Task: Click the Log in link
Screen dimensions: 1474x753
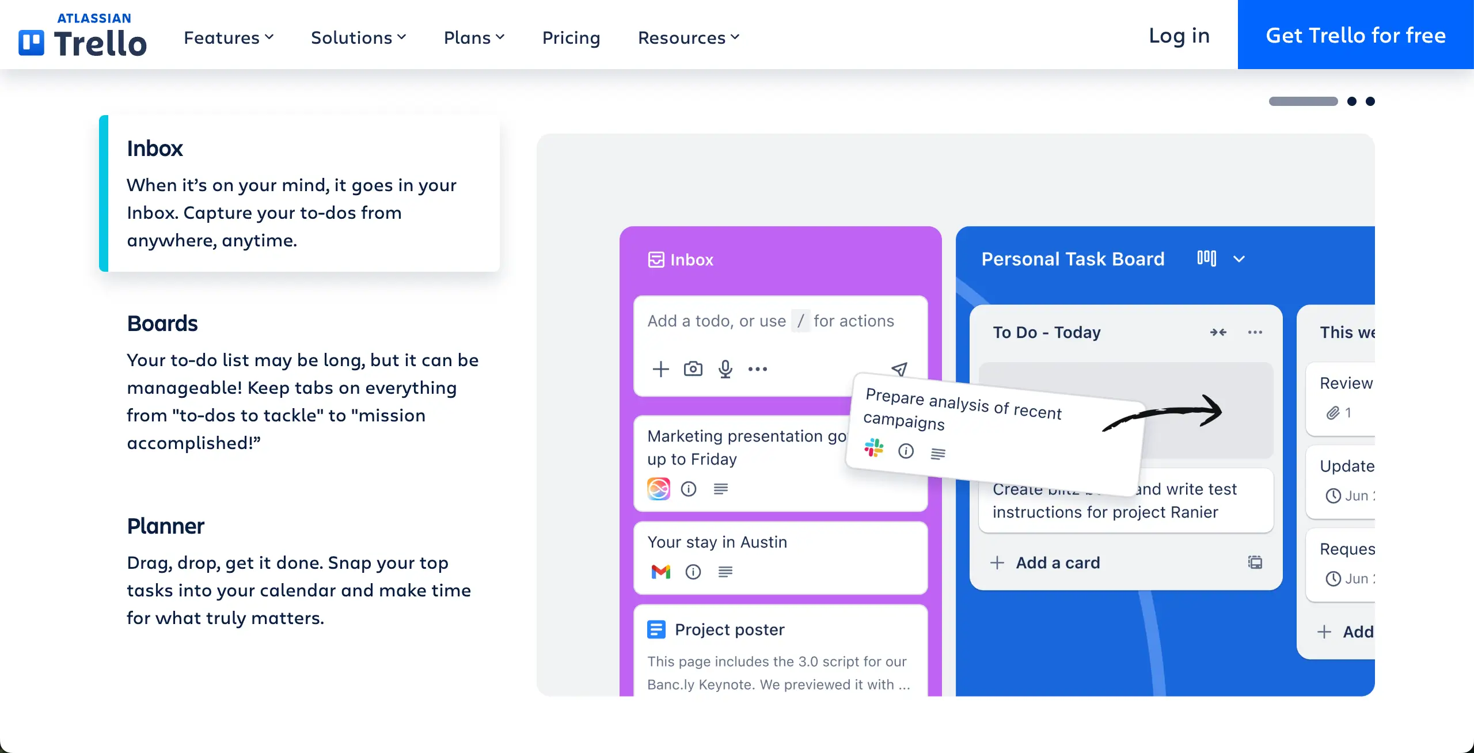Action: click(1179, 35)
